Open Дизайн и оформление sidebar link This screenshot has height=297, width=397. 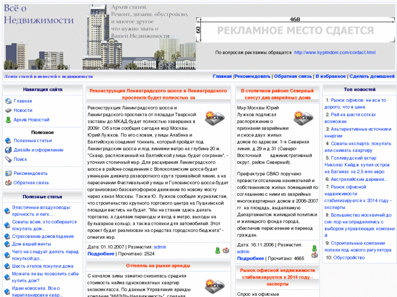[38, 150]
